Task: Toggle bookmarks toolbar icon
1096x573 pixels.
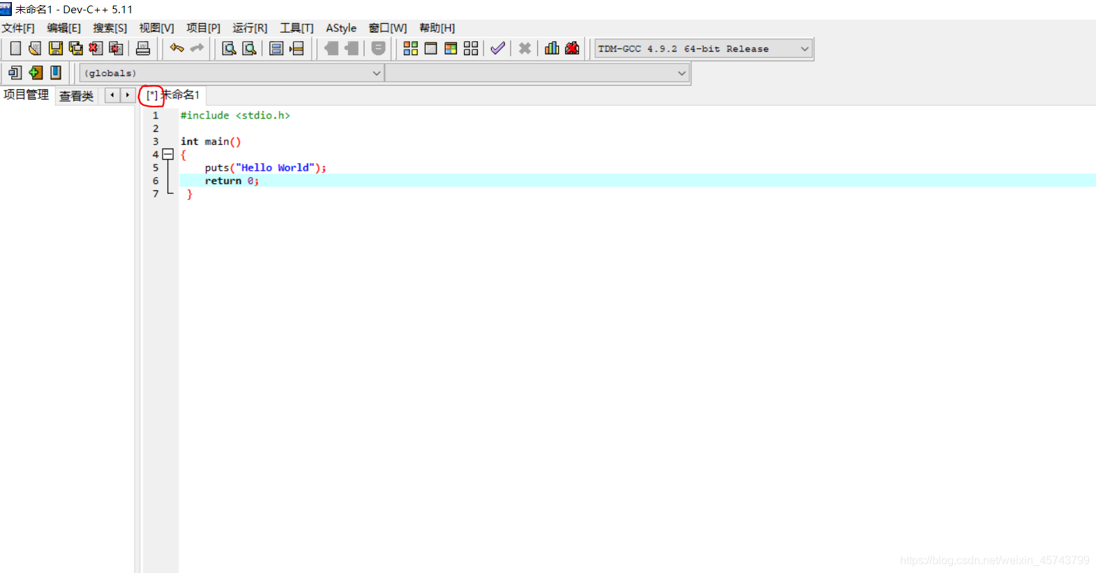Action: (x=276, y=48)
